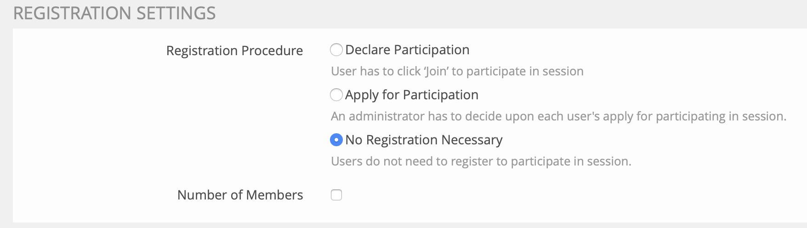Viewport: 807px width, 228px height.
Task: Click the word "Members" in the checkbox label
Action: point(274,195)
